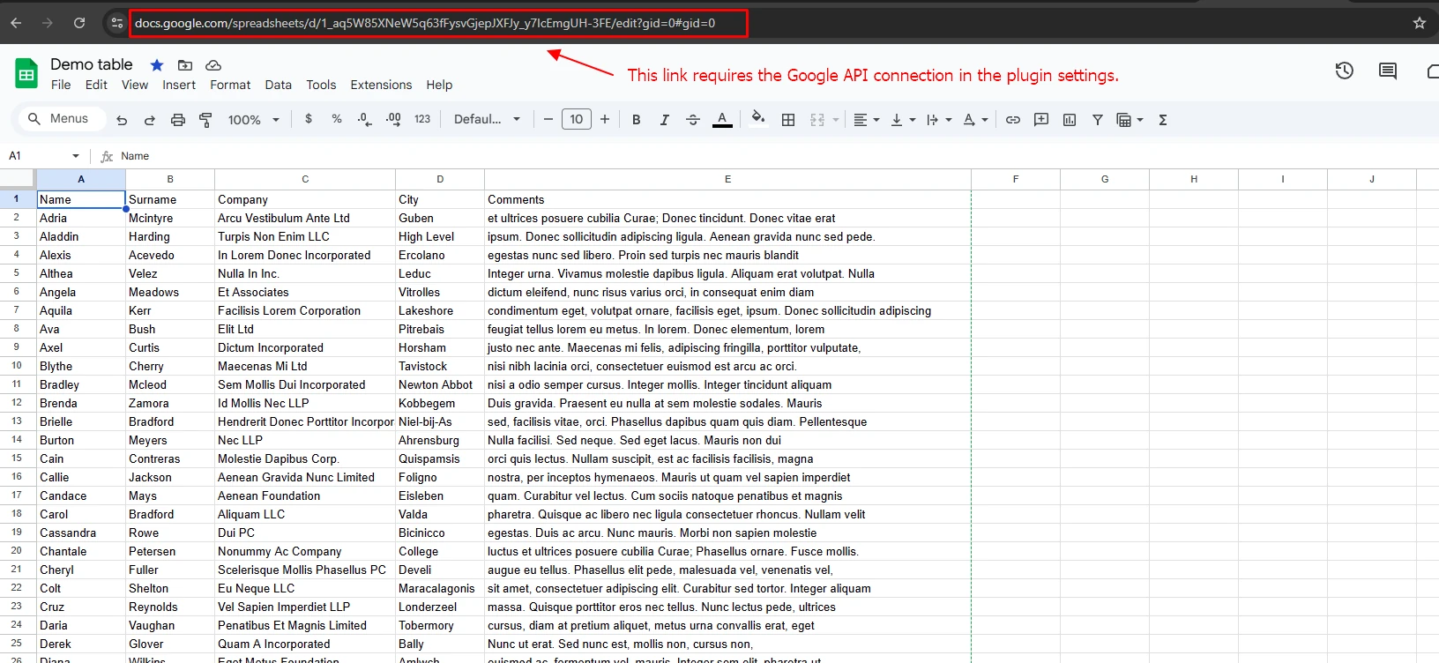Click the Move to folder icon
Viewport: 1439px width, 663px height.
click(185, 65)
